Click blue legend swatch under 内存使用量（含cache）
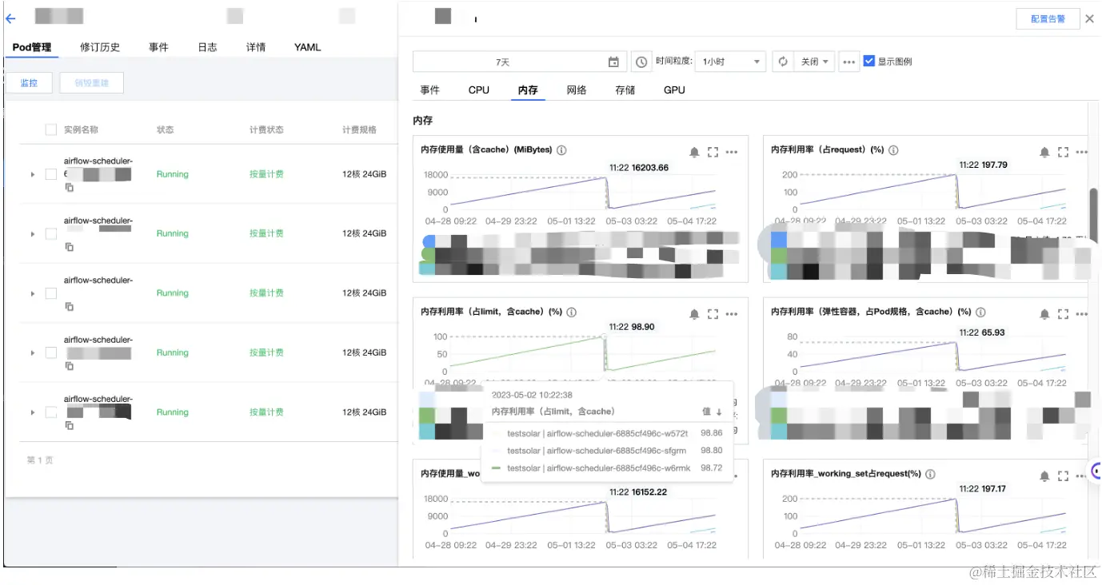The width and height of the screenshot is (1102, 585). point(427,240)
